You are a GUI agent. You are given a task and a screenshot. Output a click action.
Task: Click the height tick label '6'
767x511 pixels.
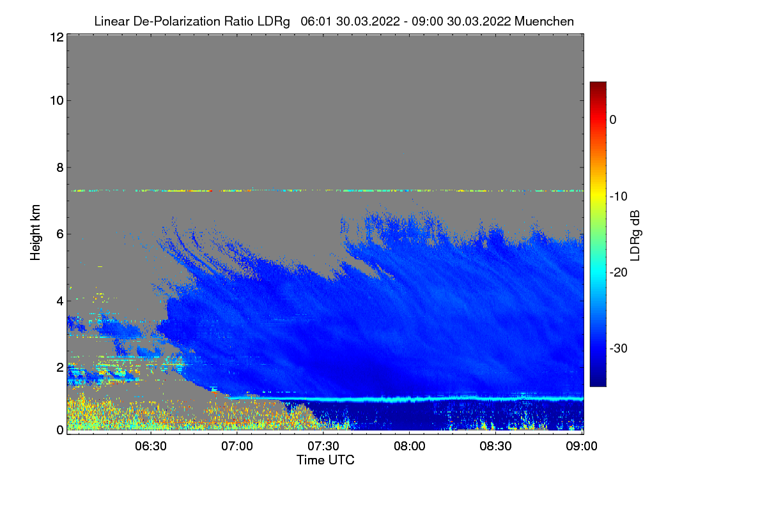pos(59,234)
